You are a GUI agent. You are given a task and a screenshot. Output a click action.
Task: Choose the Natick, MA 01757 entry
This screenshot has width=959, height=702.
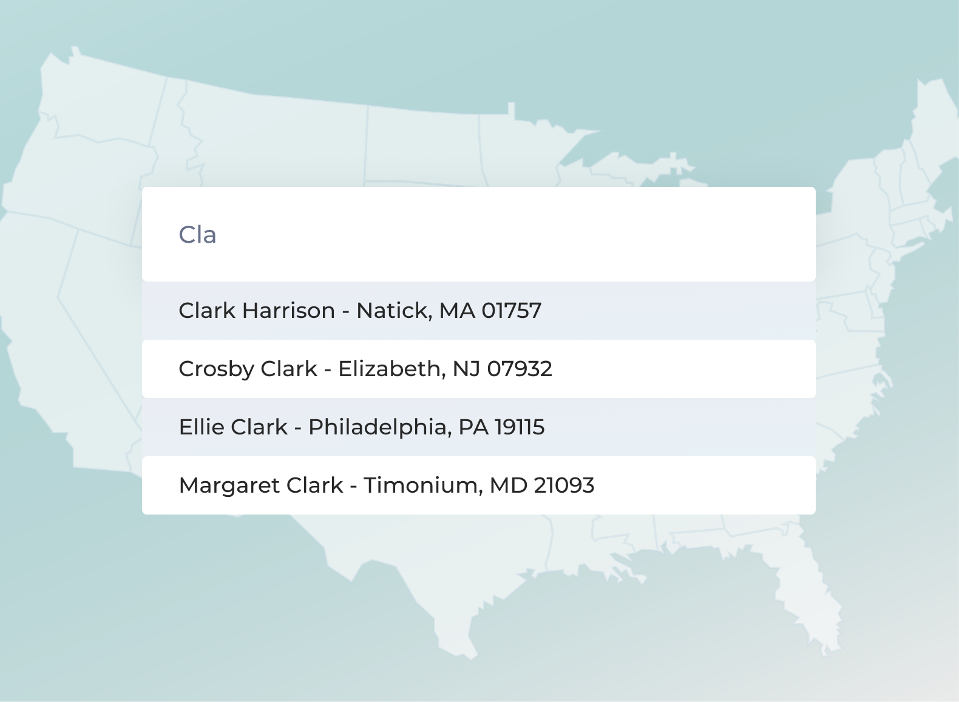click(x=478, y=311)
